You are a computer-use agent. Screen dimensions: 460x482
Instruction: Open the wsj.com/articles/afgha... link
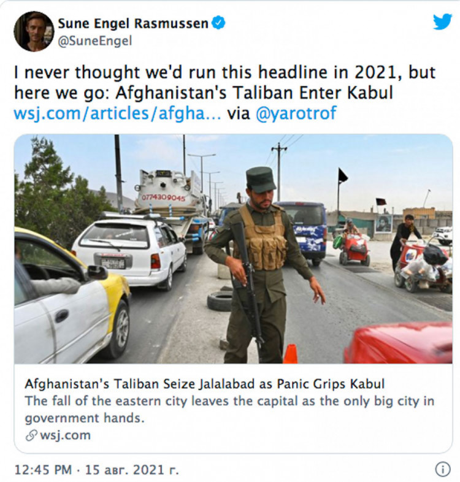click(118, 113)
